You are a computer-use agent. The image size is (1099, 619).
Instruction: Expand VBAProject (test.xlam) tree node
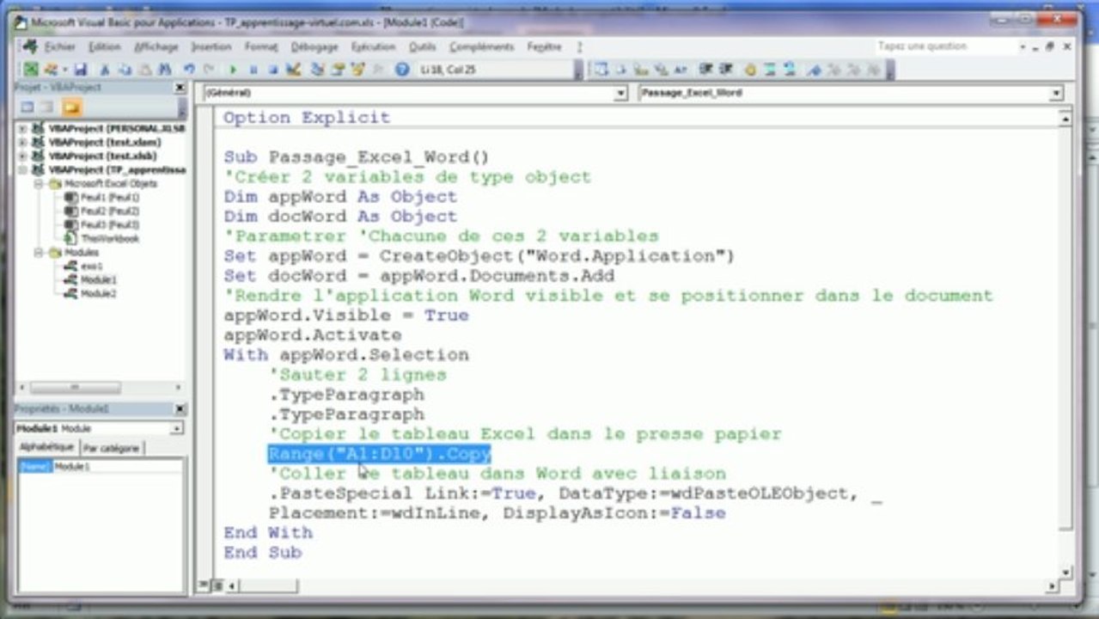22,142
